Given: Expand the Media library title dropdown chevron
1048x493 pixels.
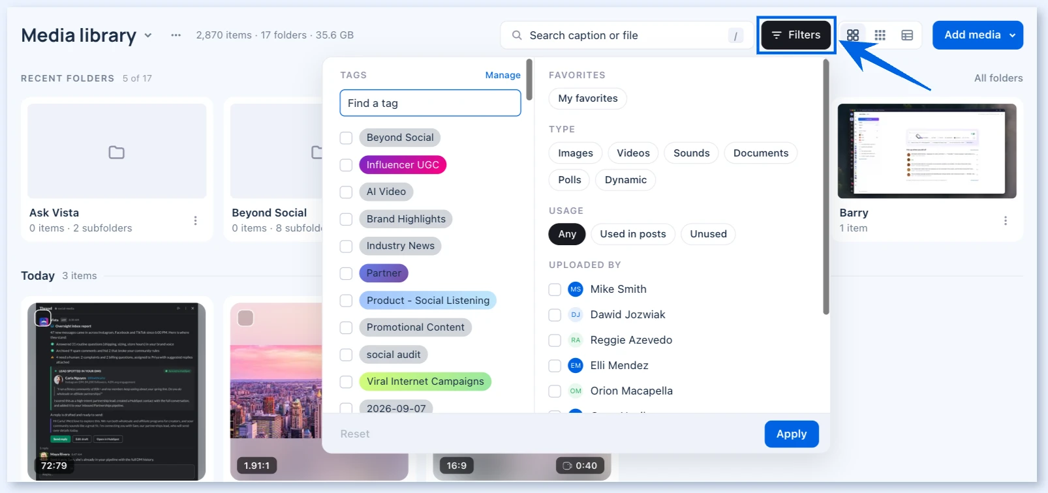Looking at the screenshot, I should (148, 35).
